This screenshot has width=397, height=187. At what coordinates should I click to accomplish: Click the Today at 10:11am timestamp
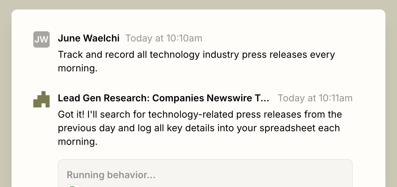click(315, 98)
